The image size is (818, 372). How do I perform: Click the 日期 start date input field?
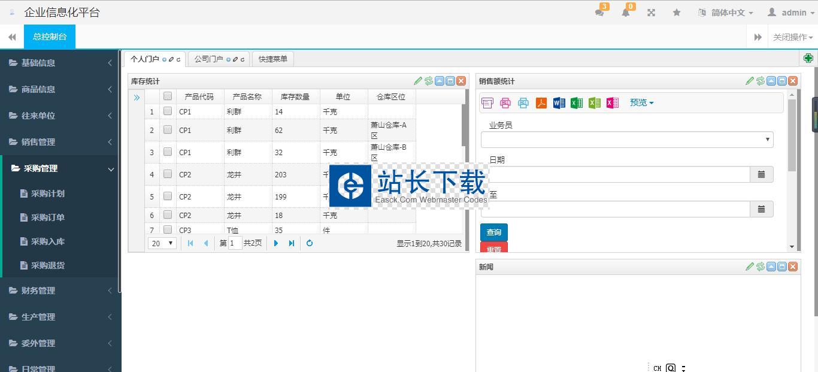pyautogui.click(x=616, y=174)
